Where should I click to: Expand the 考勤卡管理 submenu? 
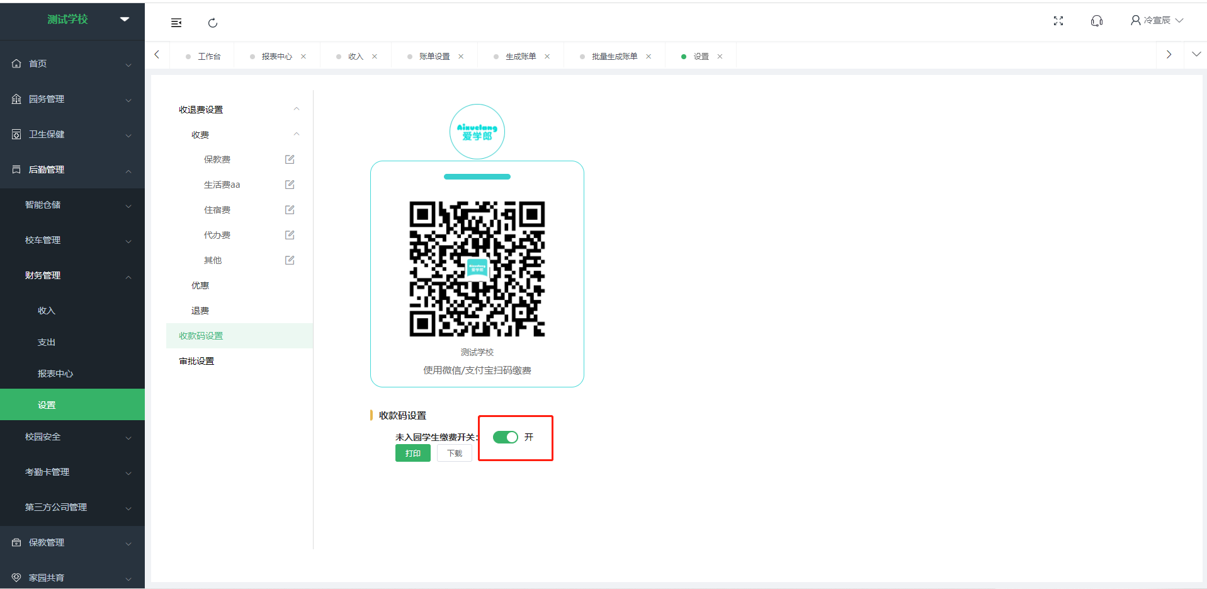click(72, 472)
